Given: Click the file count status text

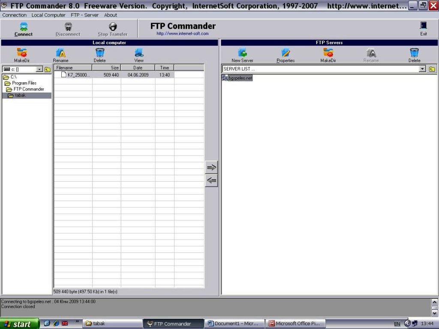Looking at the screenshot, I should coord(85,292).
